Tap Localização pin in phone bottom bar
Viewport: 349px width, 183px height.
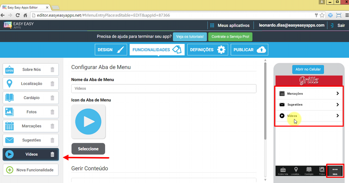296,171
